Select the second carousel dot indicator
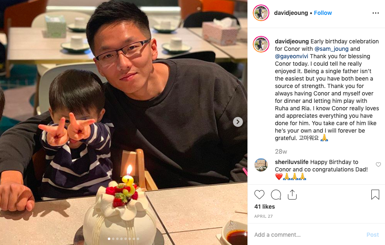 coord(113,239)
